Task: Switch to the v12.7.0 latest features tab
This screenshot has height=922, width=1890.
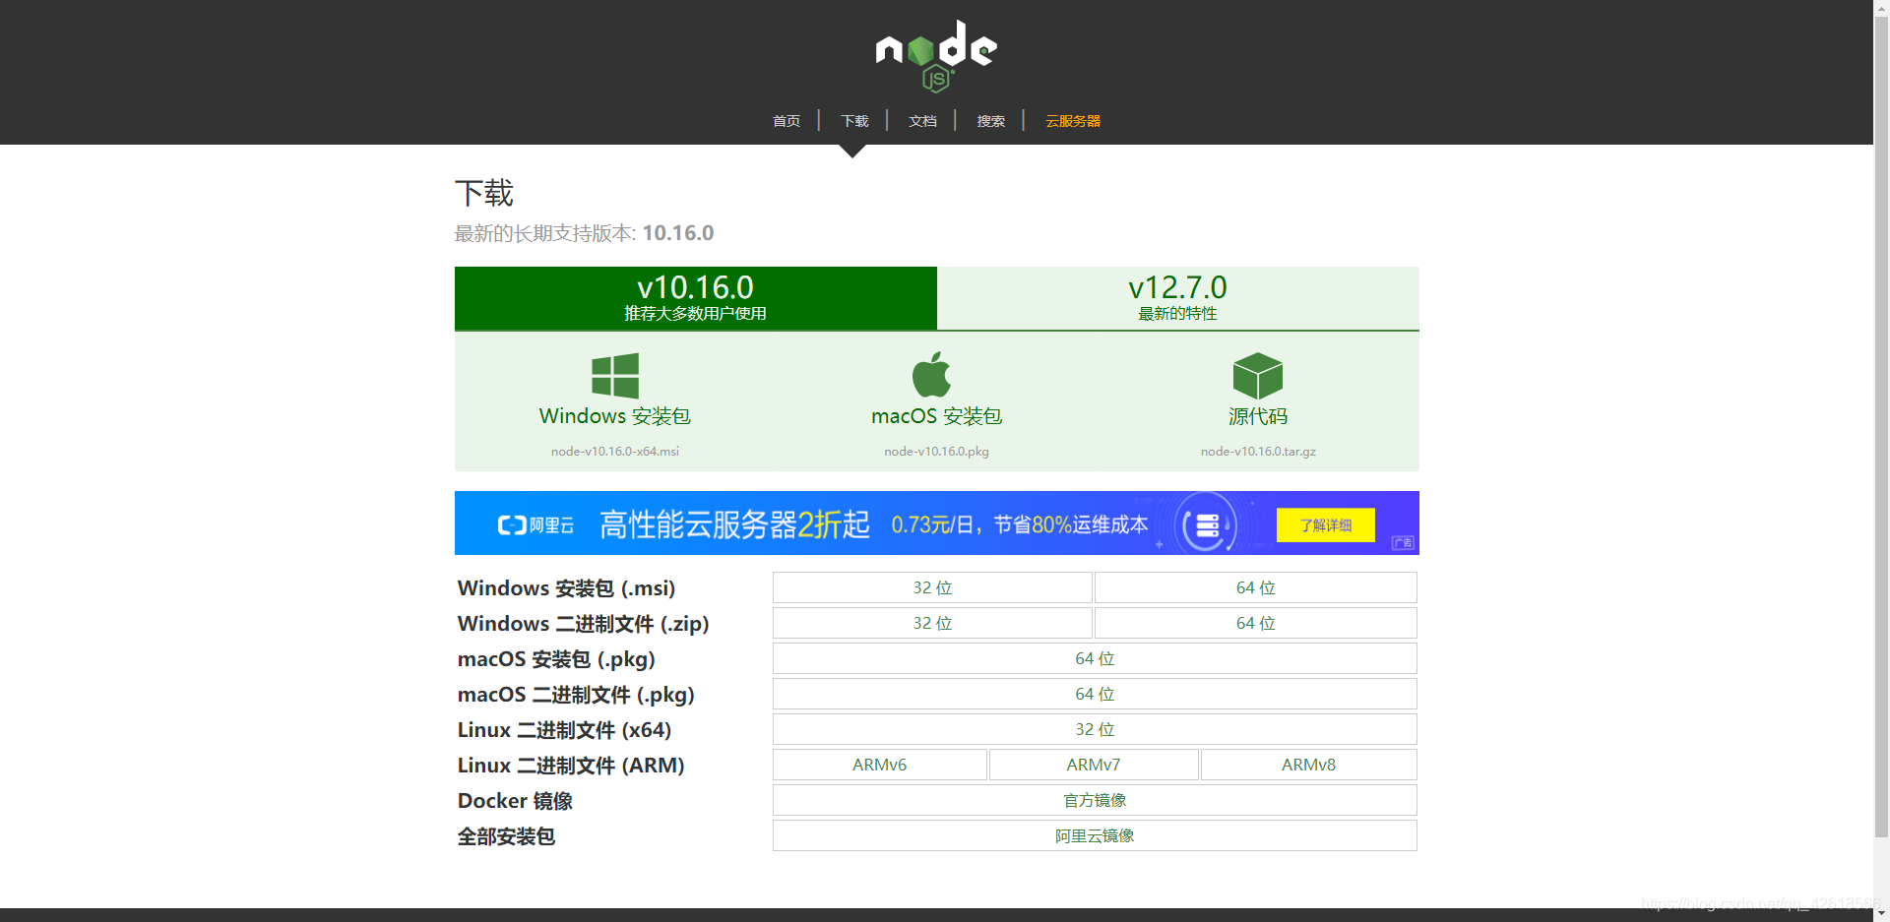Action: [1178, 298]
